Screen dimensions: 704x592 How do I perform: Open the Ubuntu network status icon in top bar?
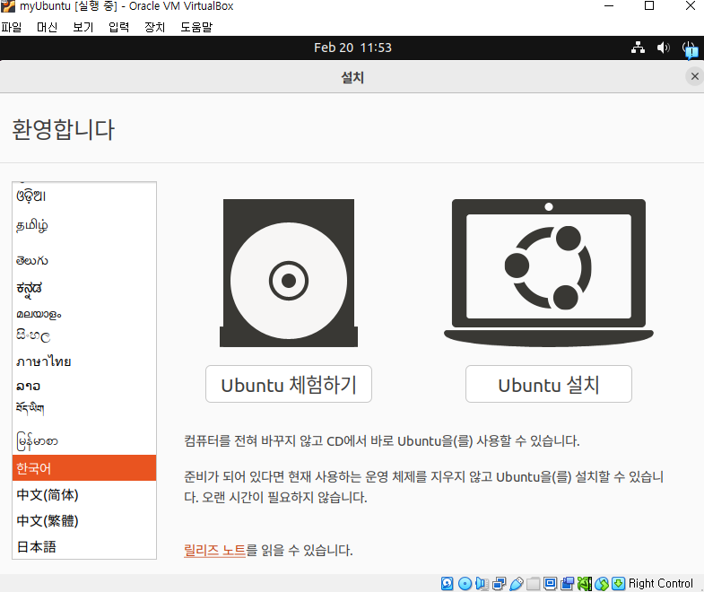pos(638,48)
